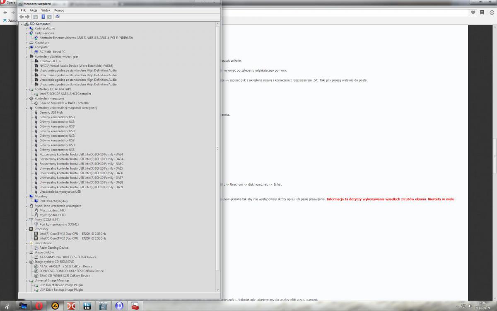
Task: Click the ATA SAMSUNG HD103SJ disk icon
Action: 36,257
